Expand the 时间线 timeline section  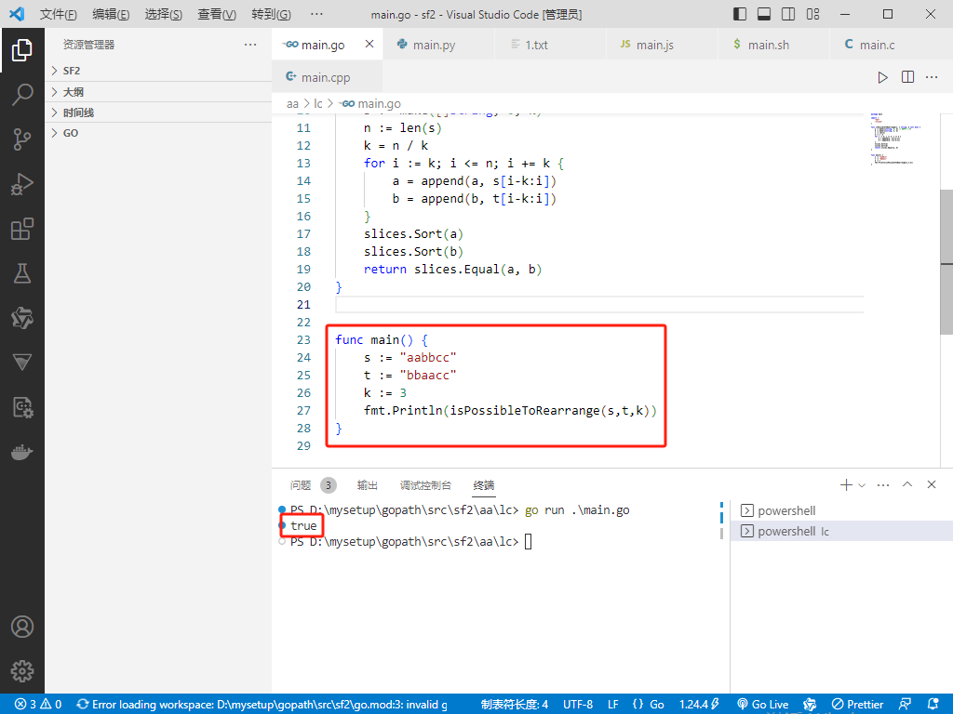(x=158, y=112)
